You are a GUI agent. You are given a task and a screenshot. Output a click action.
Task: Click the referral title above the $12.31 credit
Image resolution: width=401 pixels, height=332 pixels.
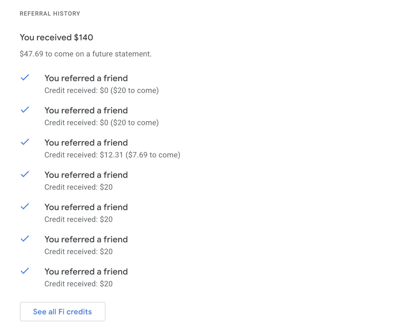[x=86, y=143]
